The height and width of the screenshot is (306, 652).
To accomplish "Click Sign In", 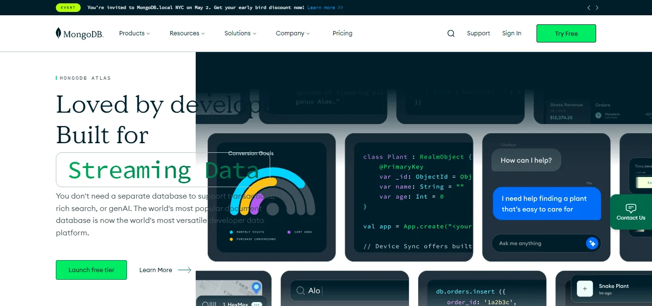I will [512, 33].
